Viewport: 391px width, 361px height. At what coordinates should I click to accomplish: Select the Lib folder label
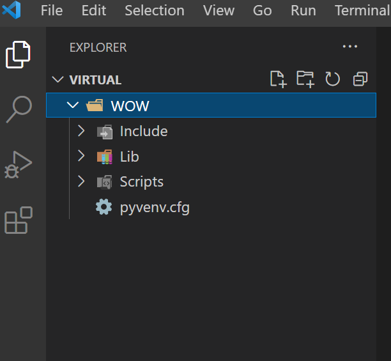coord(130,157)
